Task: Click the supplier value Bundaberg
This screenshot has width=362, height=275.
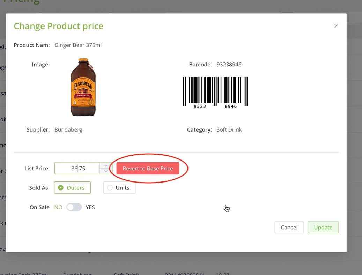Action: click(x=68, y=129)
